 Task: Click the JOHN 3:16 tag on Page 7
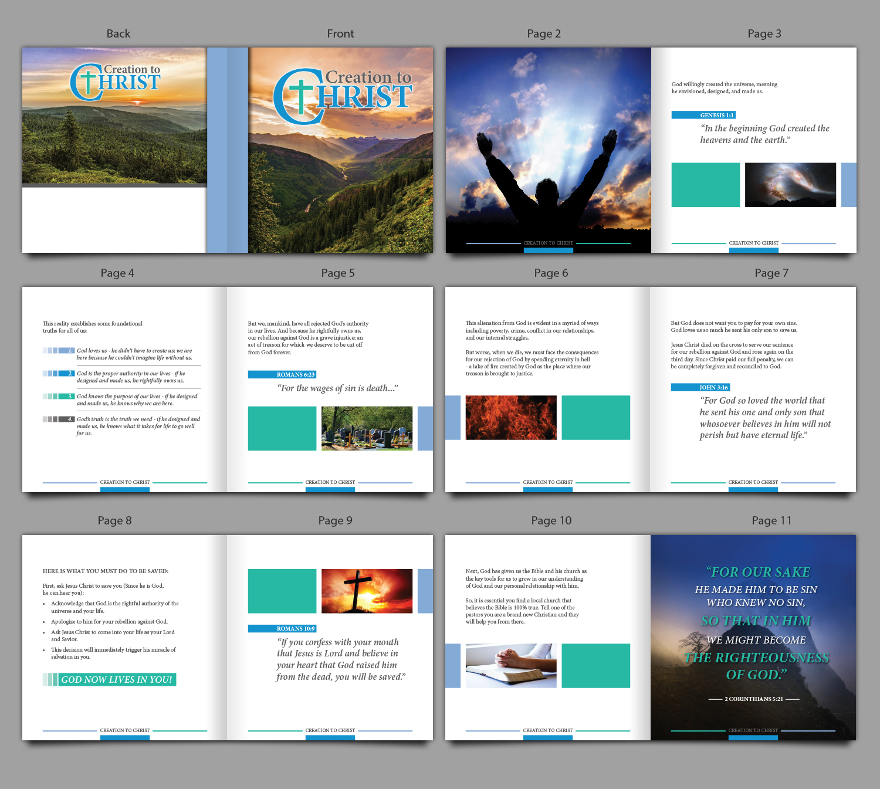[700, 387]
